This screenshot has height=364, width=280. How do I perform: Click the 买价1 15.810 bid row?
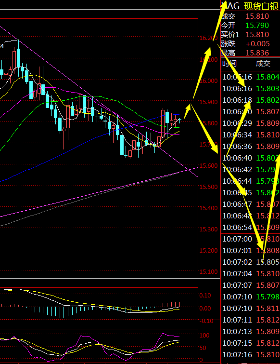tap(250, 35)
